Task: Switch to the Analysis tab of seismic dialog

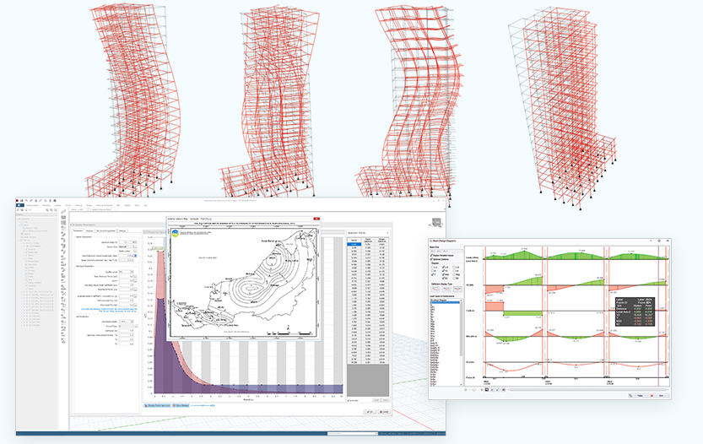Action: [89, 230]
